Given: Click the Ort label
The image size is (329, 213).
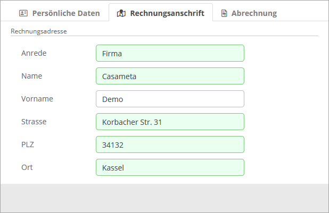Looking at the screenshot, I should pyautogui.click(x=27, y=167).
